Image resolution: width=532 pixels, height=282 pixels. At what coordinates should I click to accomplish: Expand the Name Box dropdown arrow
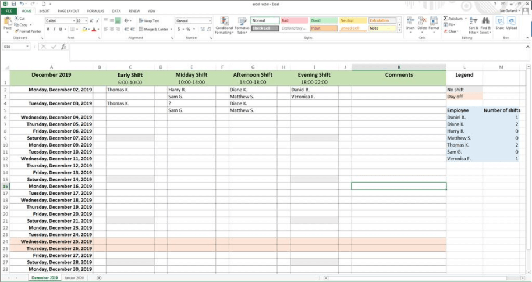(27, 47)
